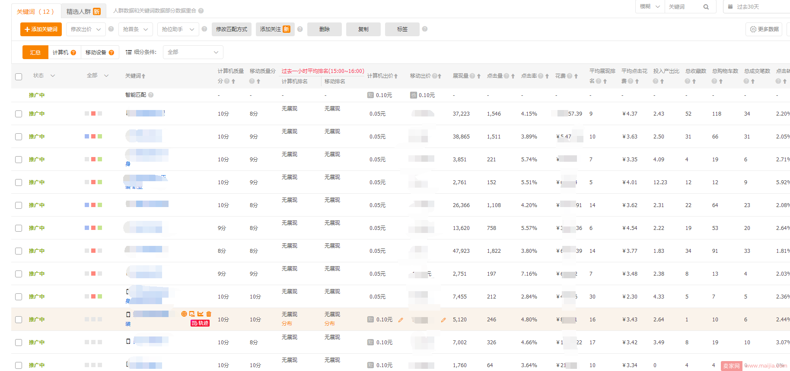Screen dimensions: 790x371
Task: Select the 计算机 tab
Action: tap(64, 52)
